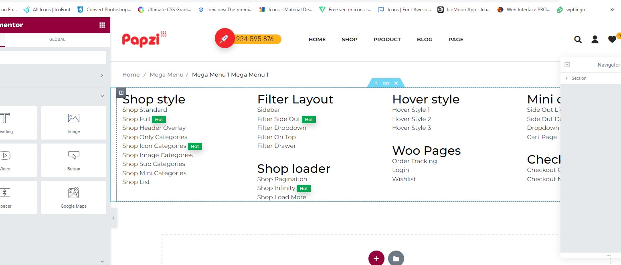Select the Button widget
621x265 pixels.
click(x=73, y=160)
